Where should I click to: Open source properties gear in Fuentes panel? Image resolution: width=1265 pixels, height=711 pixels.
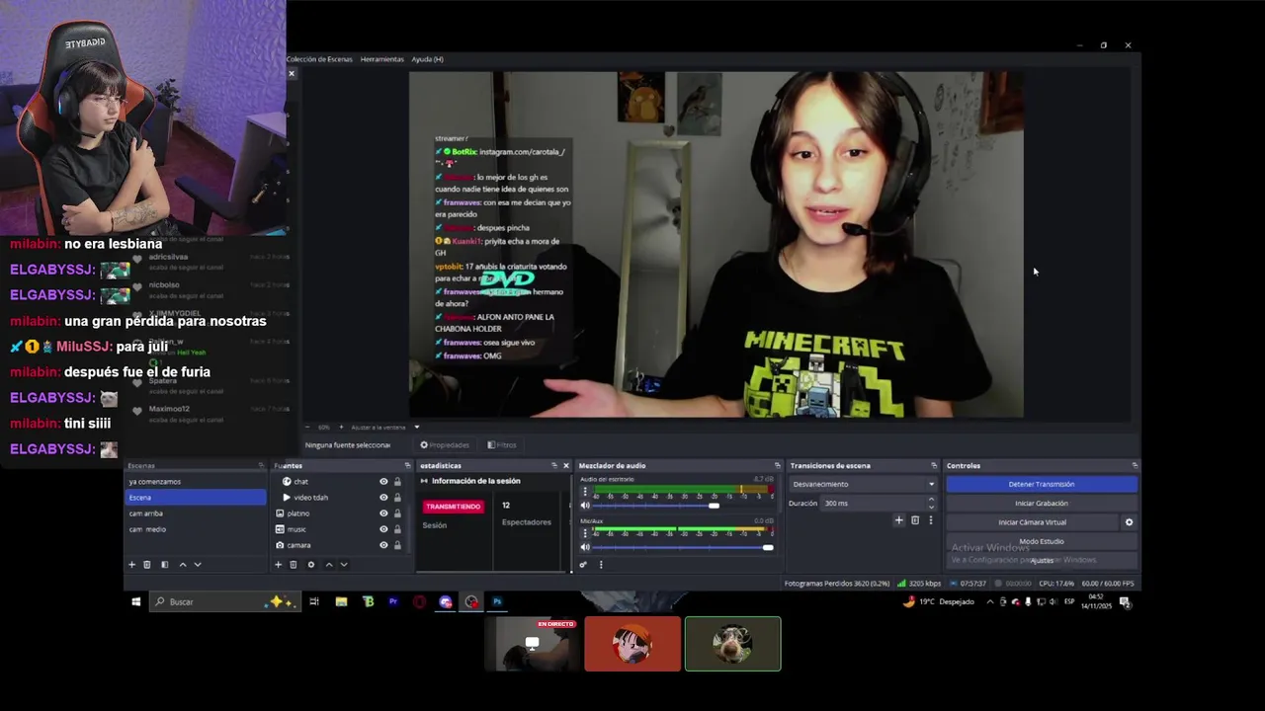pos(311,565)
